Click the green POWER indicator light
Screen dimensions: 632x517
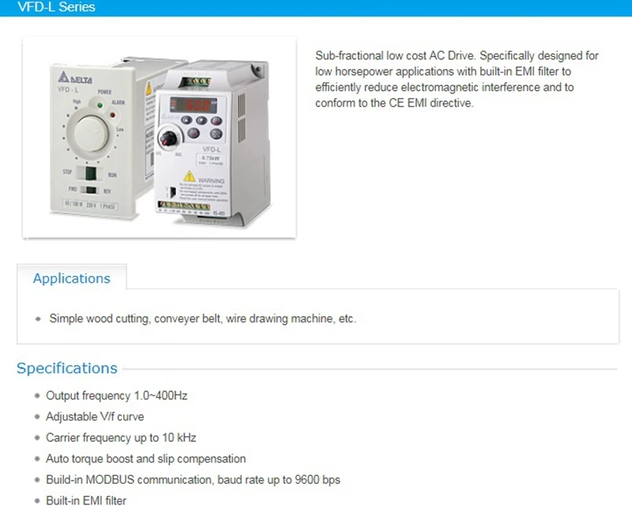(100, 105)
